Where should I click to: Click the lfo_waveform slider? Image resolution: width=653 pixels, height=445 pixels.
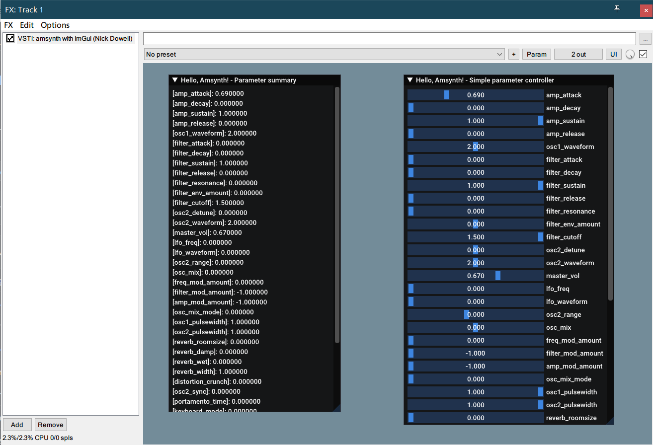click(x=476, y=301)
